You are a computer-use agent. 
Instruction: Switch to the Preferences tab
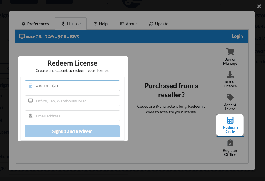point(35,24)
